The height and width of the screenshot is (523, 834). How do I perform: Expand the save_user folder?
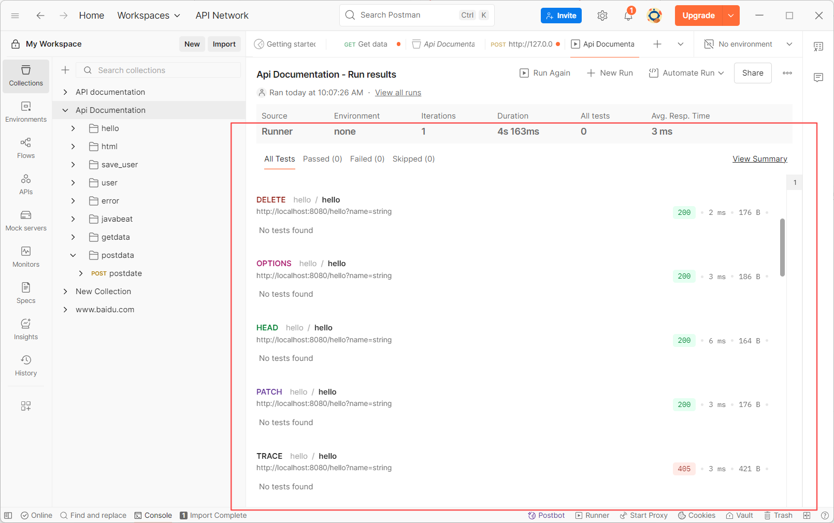(x=73, y=165)
